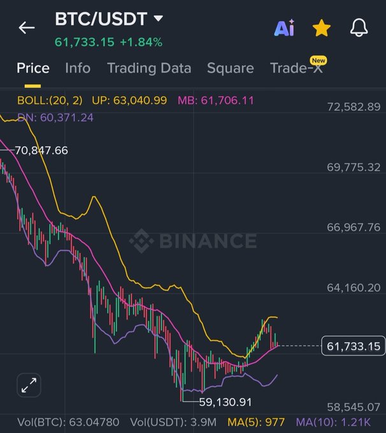Viewport: 386px width, 433px height.
Task: Tap the 66,967.76 price axis label
Action: click(354, 227)
